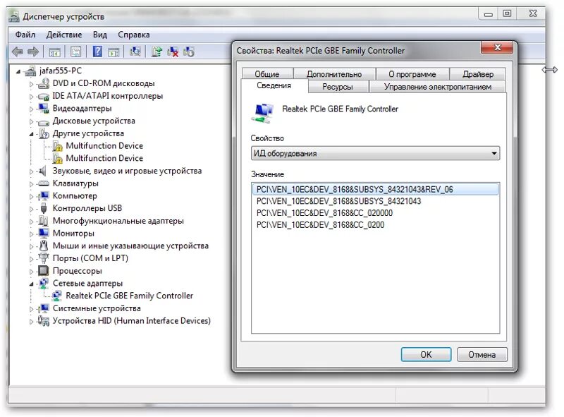This screenshot has width=564, height=417.
Task: Expand IDE ATA/ATAPI контроллеры node
Action: 31,97
